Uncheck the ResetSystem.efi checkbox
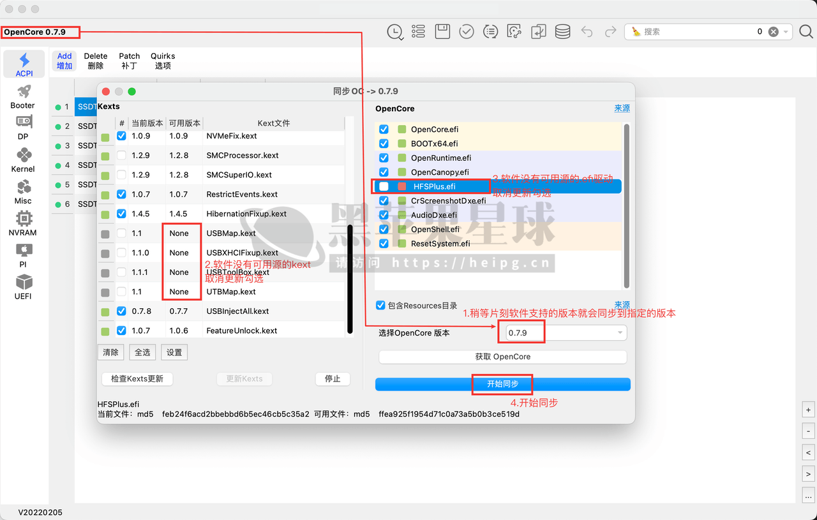The height and width of the screenshot is (520, 817). tap(384, 244)
